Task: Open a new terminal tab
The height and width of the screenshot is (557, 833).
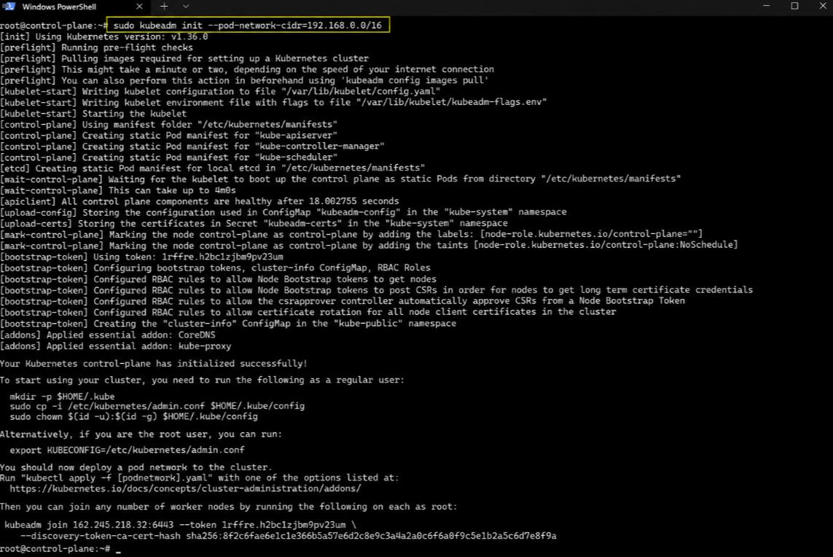Action: pos(164,7)
